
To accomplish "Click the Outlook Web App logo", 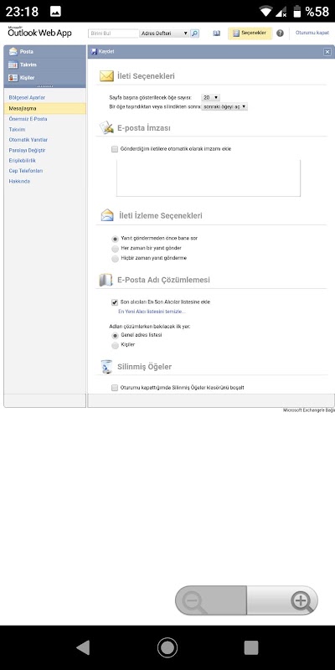I will pyautogui.click(x=39, y=32).
